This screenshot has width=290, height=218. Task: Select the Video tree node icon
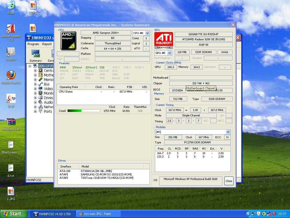coord(40,89)
